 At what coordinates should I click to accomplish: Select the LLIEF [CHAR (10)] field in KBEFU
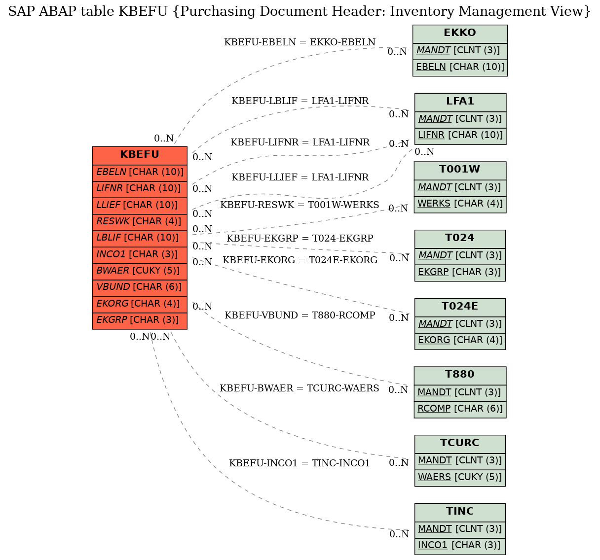point(140,205)
